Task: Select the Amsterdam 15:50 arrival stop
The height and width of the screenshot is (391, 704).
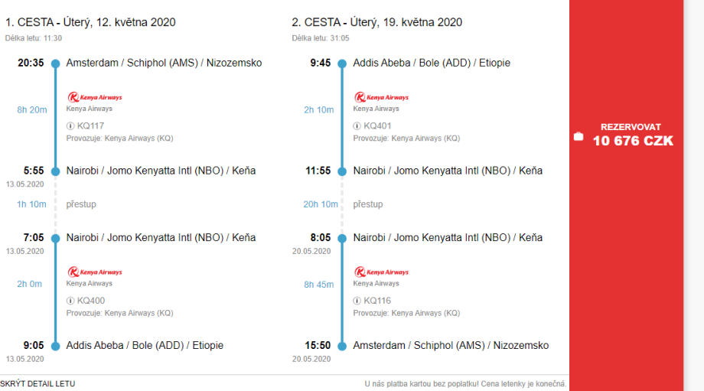Action: (450, 345)
